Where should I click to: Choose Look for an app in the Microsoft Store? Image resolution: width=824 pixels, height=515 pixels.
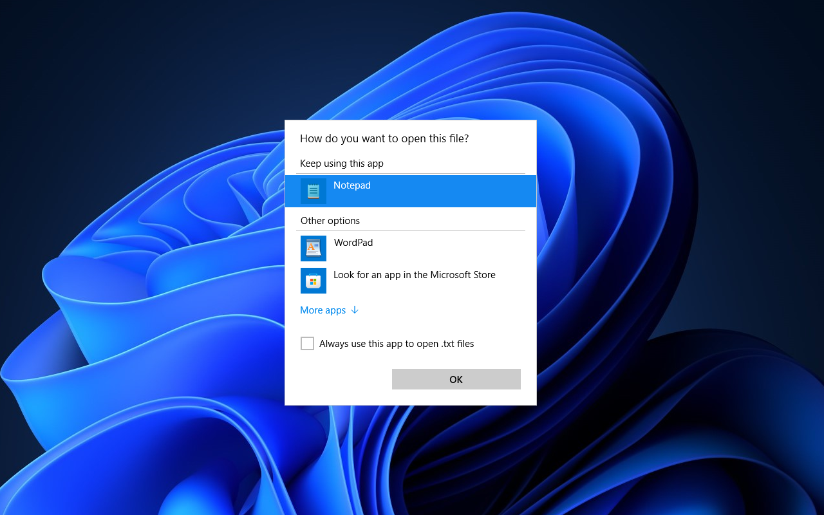(x=415, y=275)
